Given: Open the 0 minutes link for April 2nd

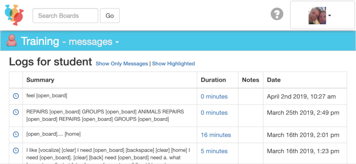Looking at the screenshot, I should coord(214,96).
